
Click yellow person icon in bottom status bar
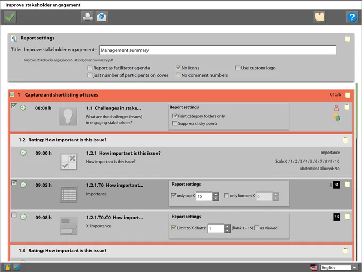coord(7,267)
